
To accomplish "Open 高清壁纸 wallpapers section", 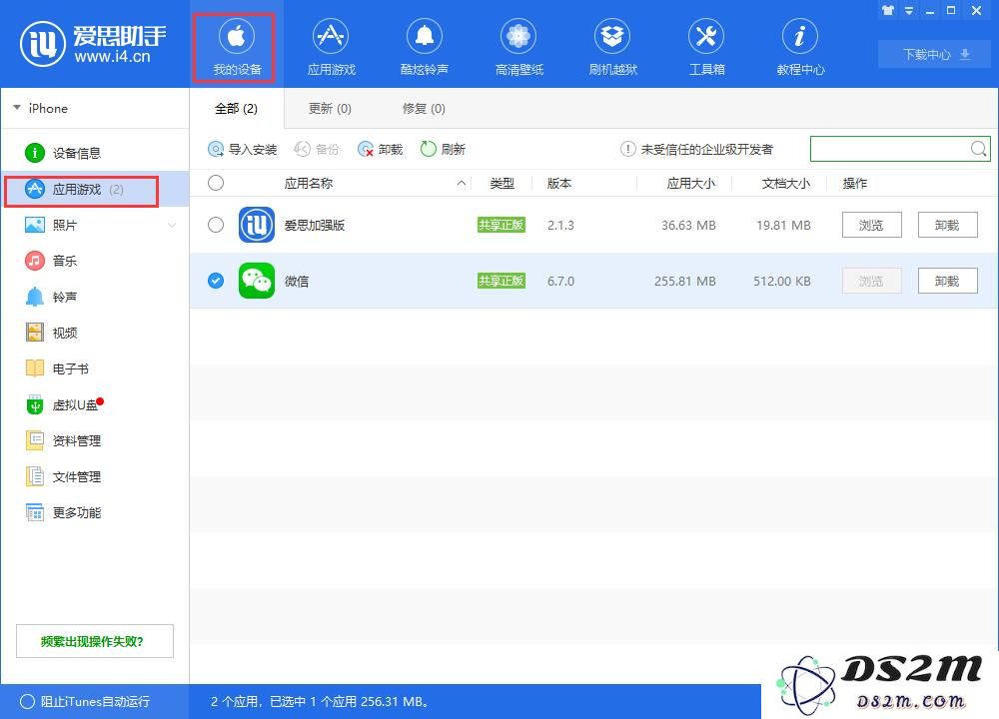I will pos(518,48).
